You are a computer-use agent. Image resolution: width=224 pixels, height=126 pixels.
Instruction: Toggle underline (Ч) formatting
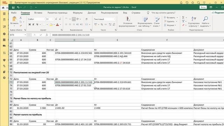(37, 24)
